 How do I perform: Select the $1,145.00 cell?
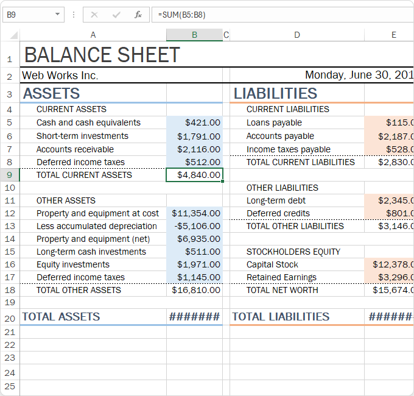(x=195, y=277)
